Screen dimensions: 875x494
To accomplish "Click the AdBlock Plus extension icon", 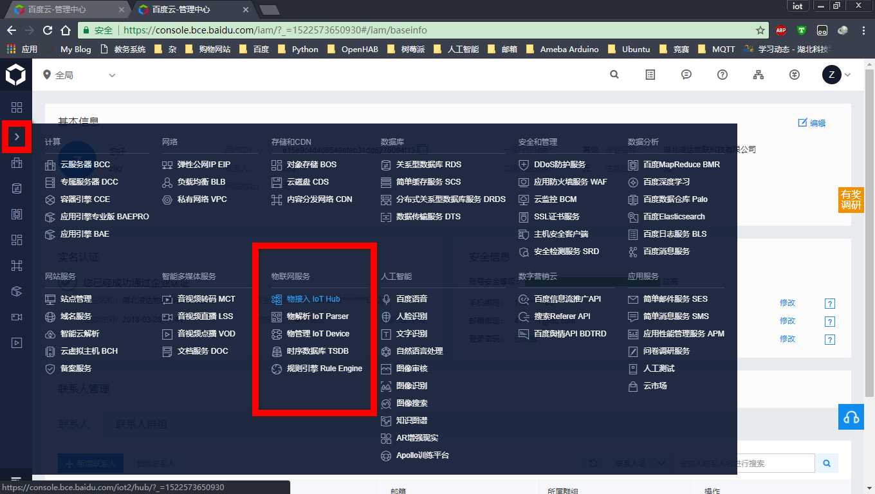I will point(781,30).
